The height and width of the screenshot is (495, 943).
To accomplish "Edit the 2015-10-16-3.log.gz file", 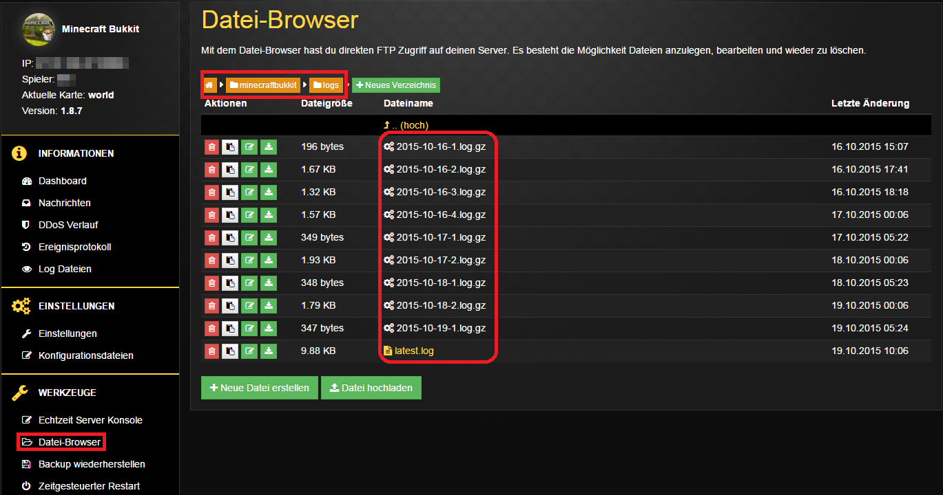I will [x=249, y=192].
